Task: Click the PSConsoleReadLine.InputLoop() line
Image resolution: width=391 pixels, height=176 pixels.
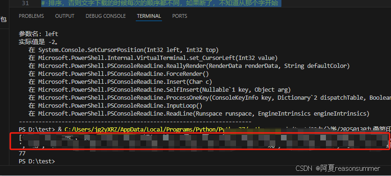Action: (x=115, y=106)
